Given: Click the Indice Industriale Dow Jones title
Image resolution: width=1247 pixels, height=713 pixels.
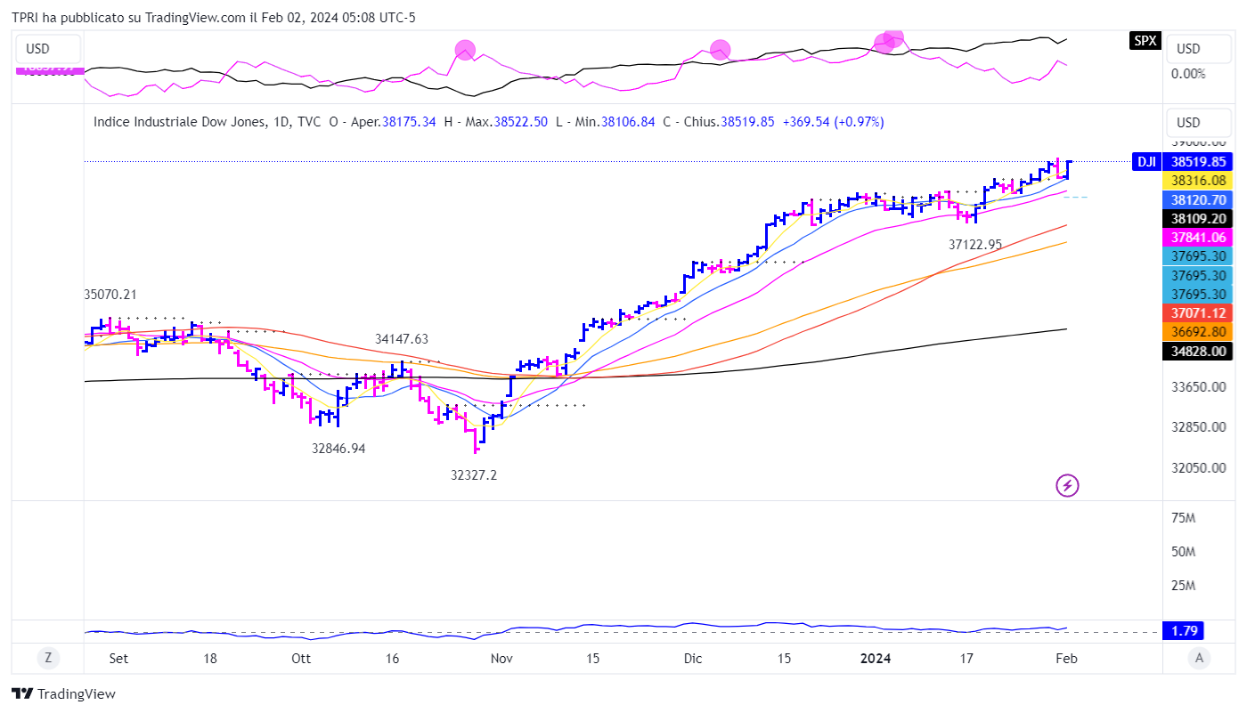Looking at the screenshot, I should click(x=178, y=122).
